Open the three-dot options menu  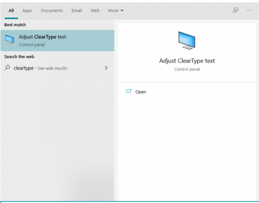(249, 11)
